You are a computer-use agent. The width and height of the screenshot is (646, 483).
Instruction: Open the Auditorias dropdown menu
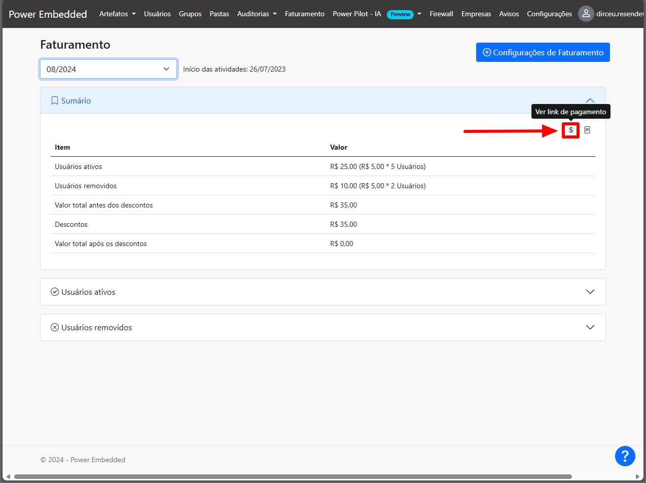257,14
